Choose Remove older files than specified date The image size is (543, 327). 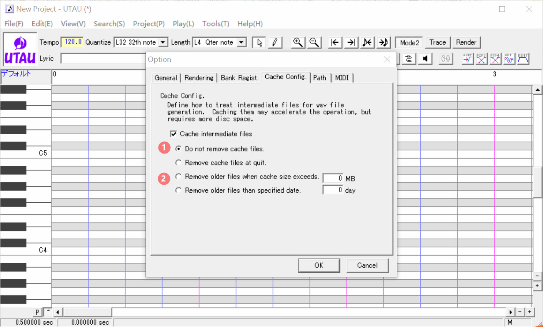coord(178,190)
